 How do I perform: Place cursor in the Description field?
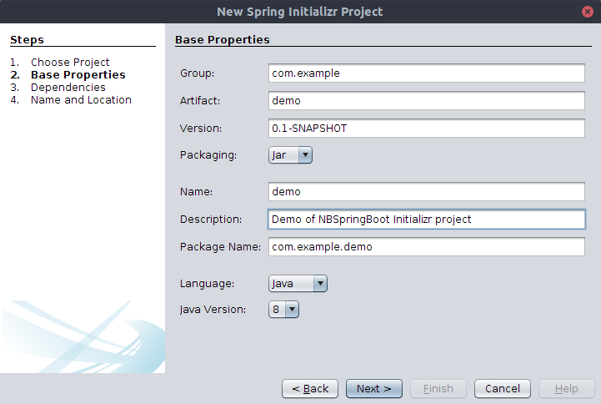point(427,219)
